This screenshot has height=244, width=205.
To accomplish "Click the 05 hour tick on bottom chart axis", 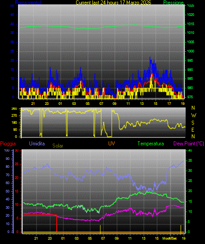I will click(x=90, y=238).
